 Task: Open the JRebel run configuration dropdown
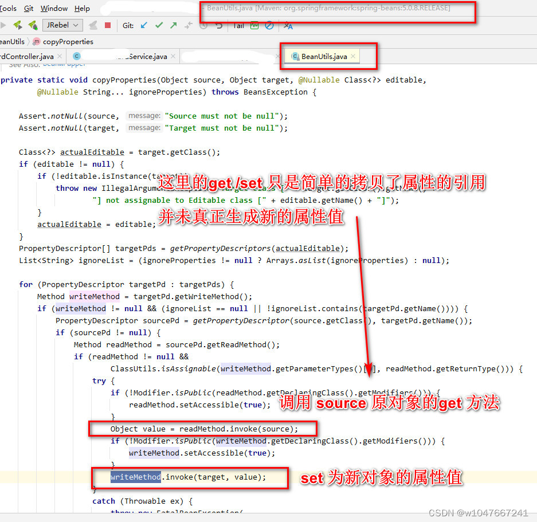coord(62,25)
